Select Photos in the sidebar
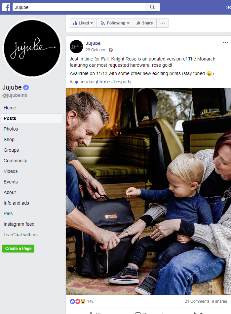231x314 pixels. point(11,129)
